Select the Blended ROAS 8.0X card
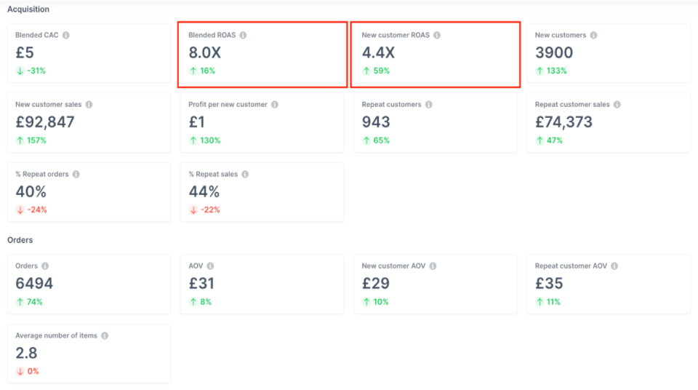Screen dimensions: 698x390 point(262,55)
